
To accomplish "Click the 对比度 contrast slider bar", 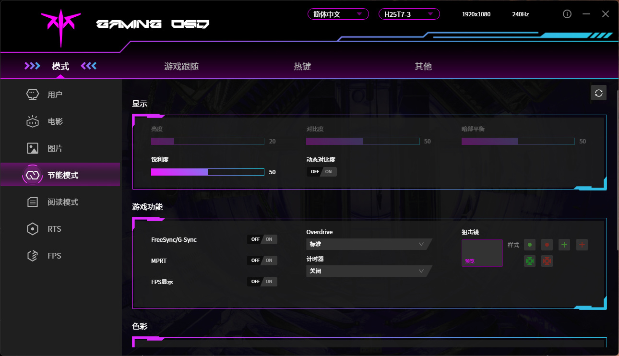I will pos(363,142).
